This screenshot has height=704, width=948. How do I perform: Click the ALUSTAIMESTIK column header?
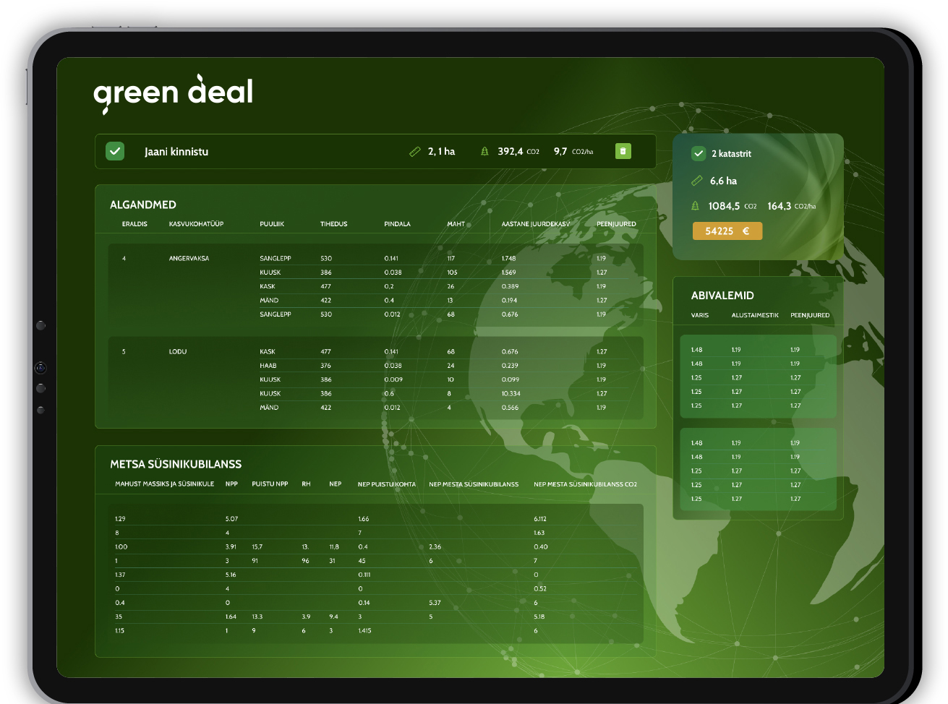tap(755, 315)
